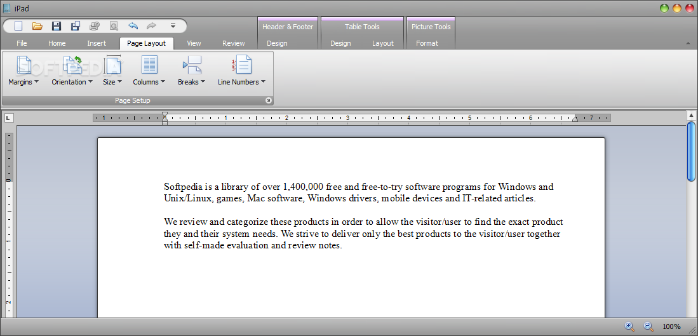Zoom out with the minus magnifier

648,326
